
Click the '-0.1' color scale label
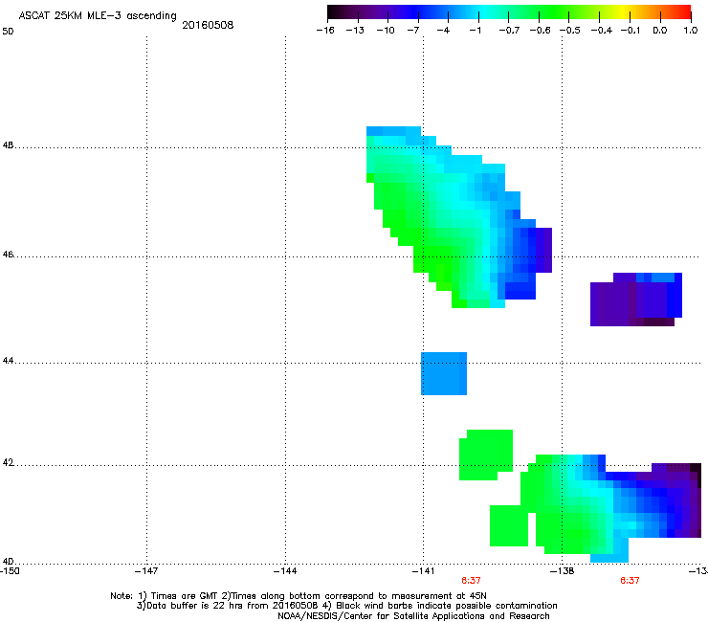[x=631, y=31]
